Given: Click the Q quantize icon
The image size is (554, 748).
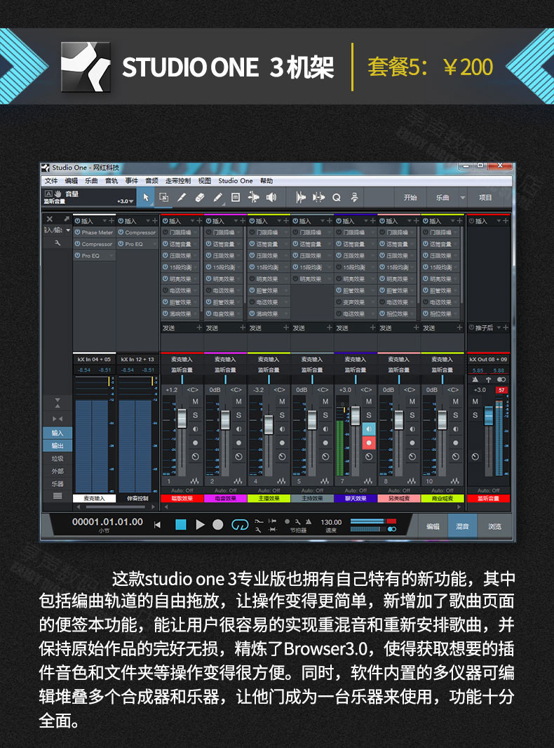Looking at the screenshot, I should pos(337,197).
